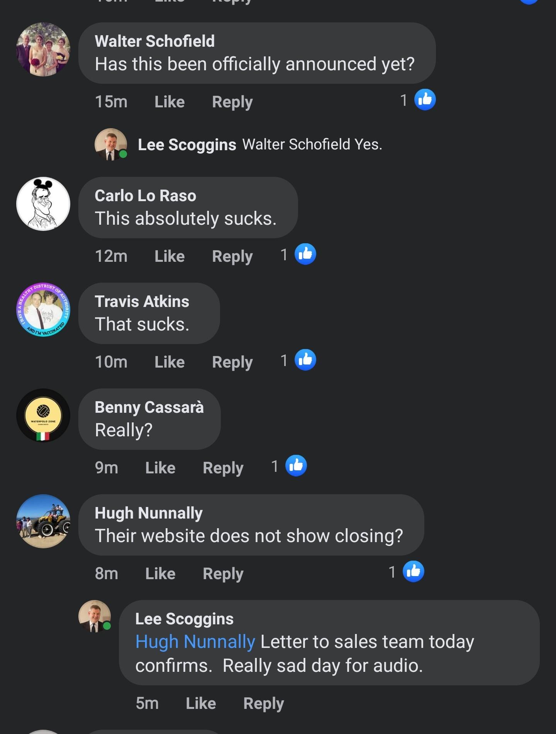The width and height of the screenshot is (556, 734).
Task: Open the blue Hugh Nunnally mention link
Action: 195,642
